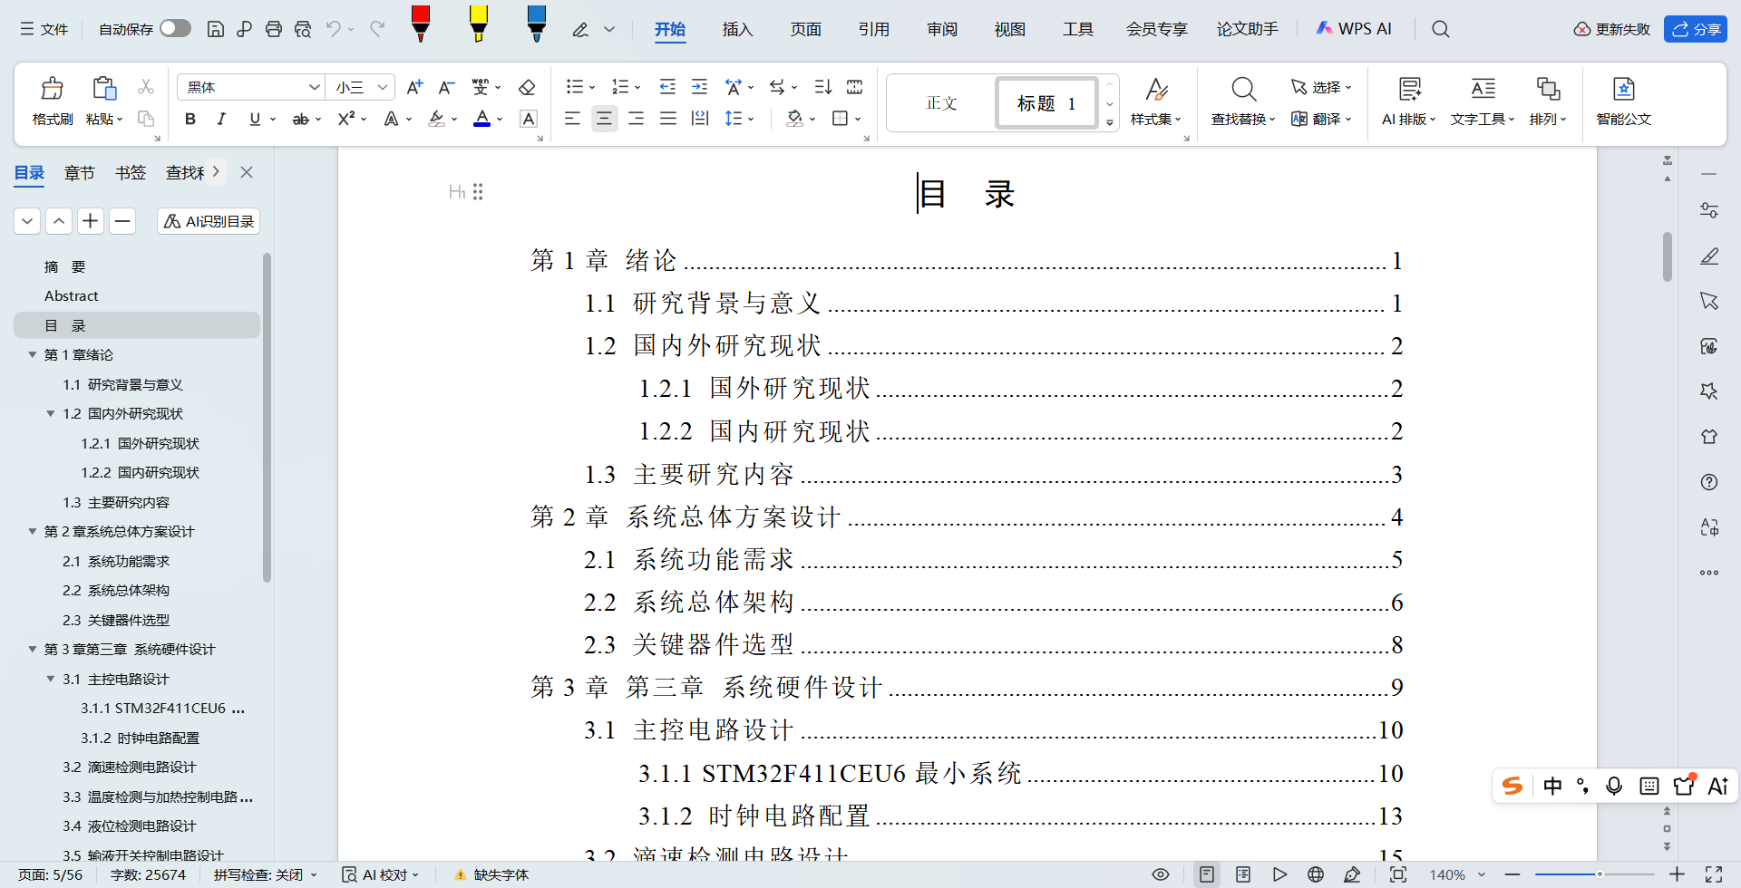1741x888 pixels.
Task: Collapse 第 1 章绪论 tree node
Action: click(x=33, y=354)
